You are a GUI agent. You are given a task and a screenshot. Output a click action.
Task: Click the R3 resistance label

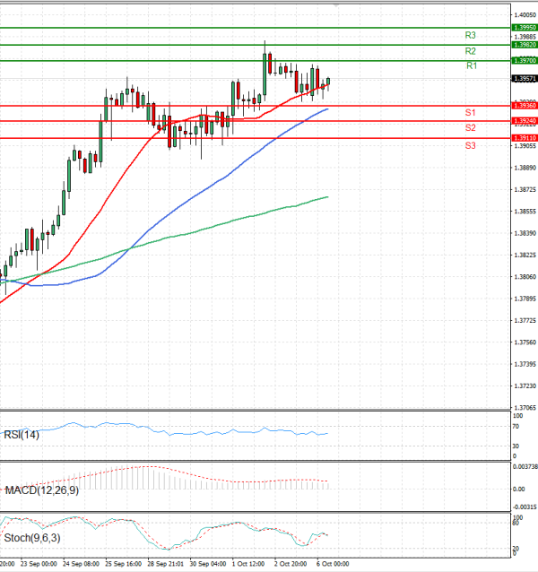pyautogui.click(x=471, y=35)
